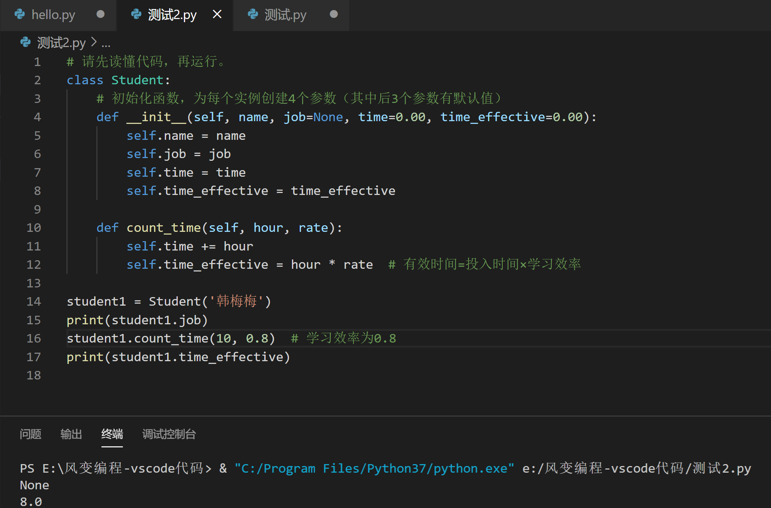Click 'print(student1.job)' on line 15

point(137,320)
